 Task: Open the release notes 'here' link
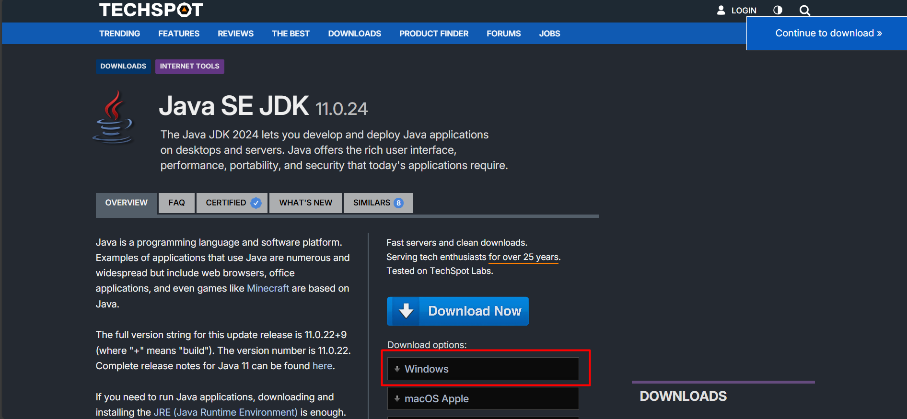pos(323,366)
